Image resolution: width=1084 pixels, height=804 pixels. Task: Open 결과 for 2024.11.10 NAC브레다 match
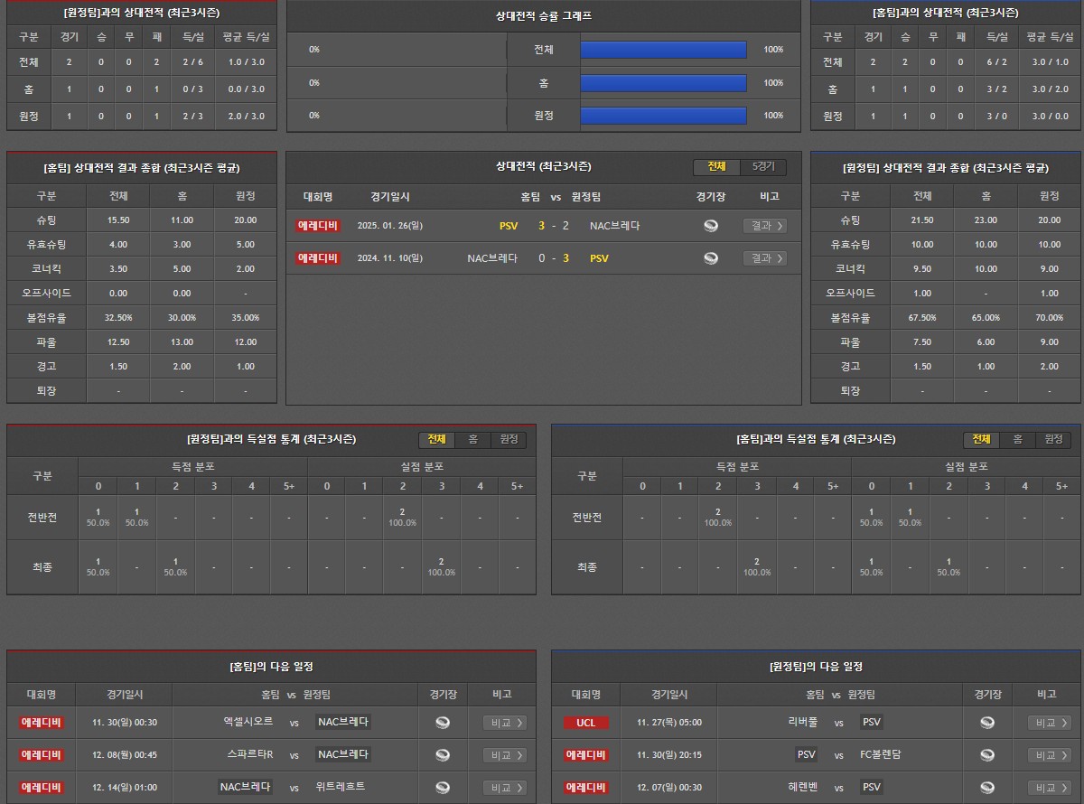coord(764,258)
